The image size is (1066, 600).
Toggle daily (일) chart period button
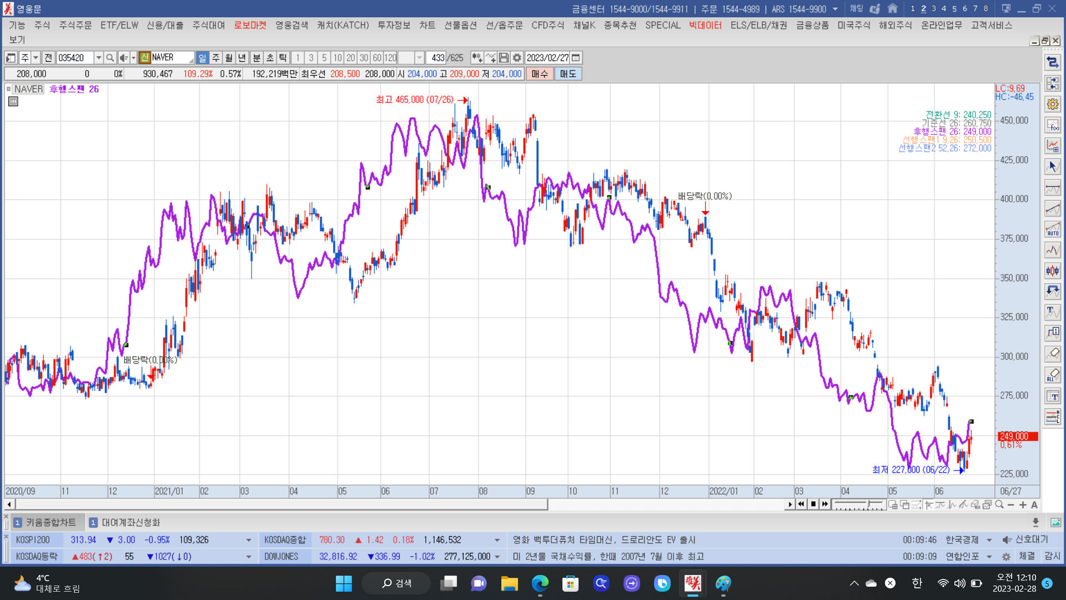[202, 58]
